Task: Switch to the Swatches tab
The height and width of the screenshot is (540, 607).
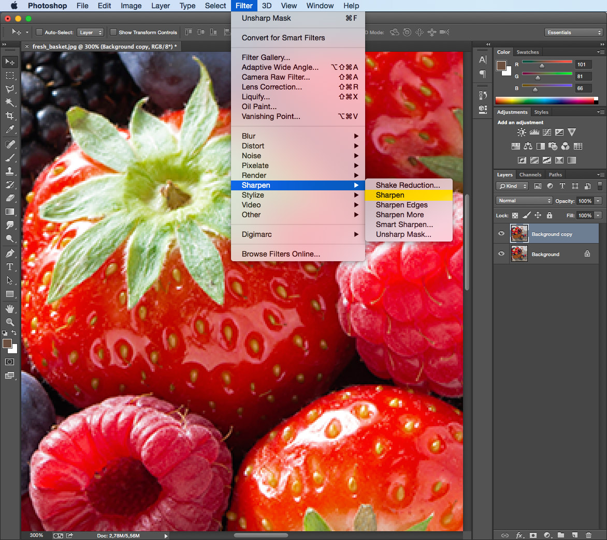Action: [x=527, y=52]
